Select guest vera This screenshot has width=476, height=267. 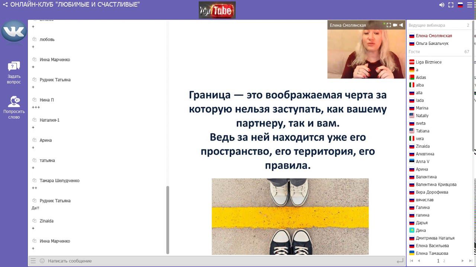pos(420,139)
